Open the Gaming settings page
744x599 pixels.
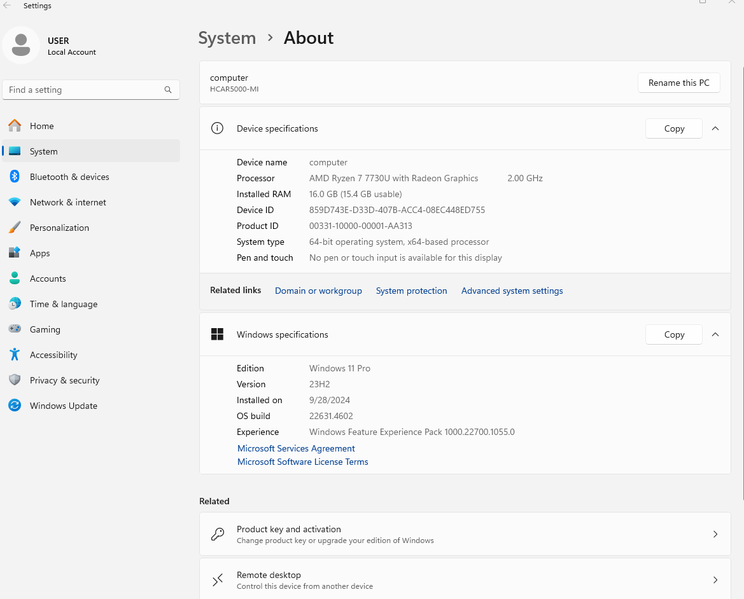(x=91, y=329)
